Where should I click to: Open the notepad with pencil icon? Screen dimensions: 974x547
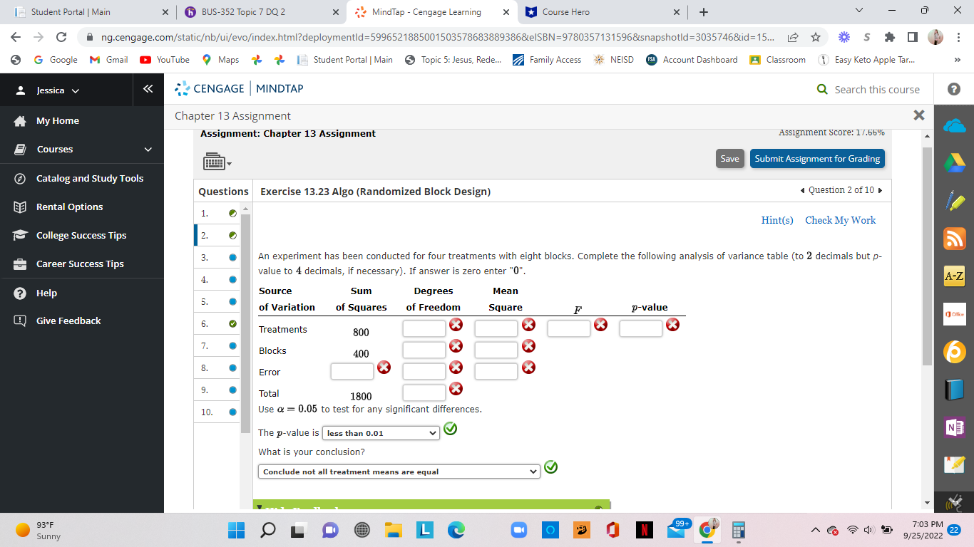click(x=955, y=464)
